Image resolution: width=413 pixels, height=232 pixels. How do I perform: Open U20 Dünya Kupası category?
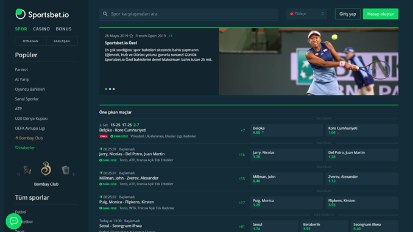pos(31,119)
